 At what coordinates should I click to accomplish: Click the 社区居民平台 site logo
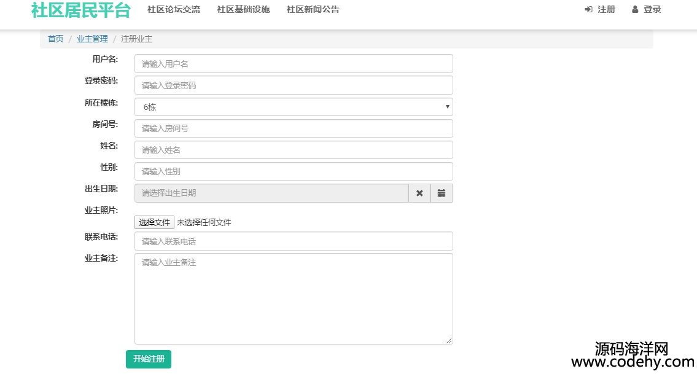80,10
